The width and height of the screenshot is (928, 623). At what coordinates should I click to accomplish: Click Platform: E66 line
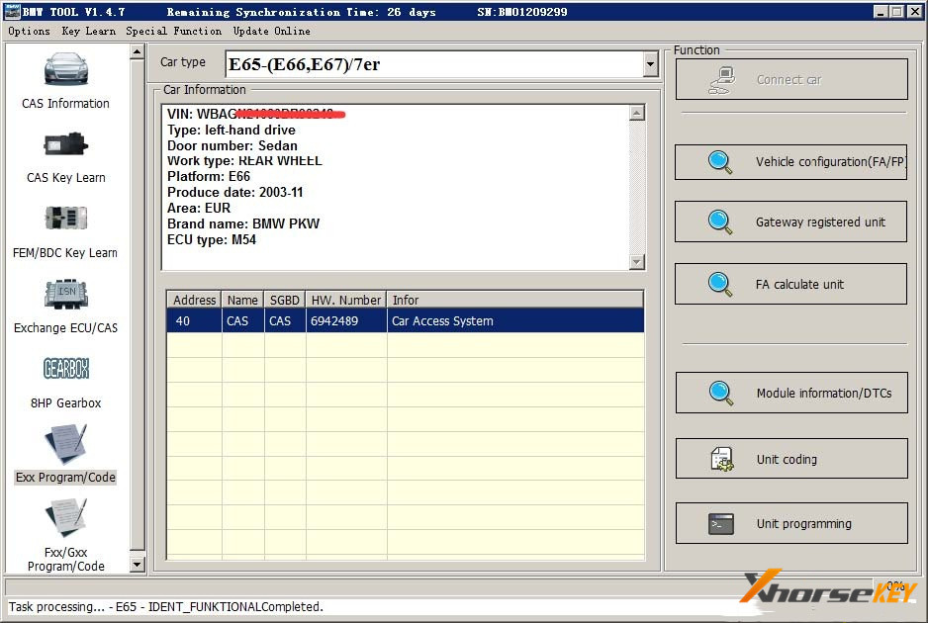pos(209,176)
